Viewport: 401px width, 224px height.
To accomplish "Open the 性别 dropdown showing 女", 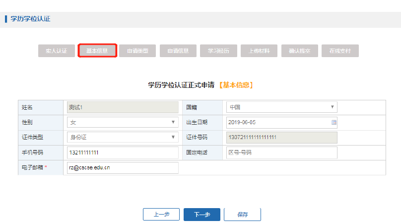I will coord(123,122).
